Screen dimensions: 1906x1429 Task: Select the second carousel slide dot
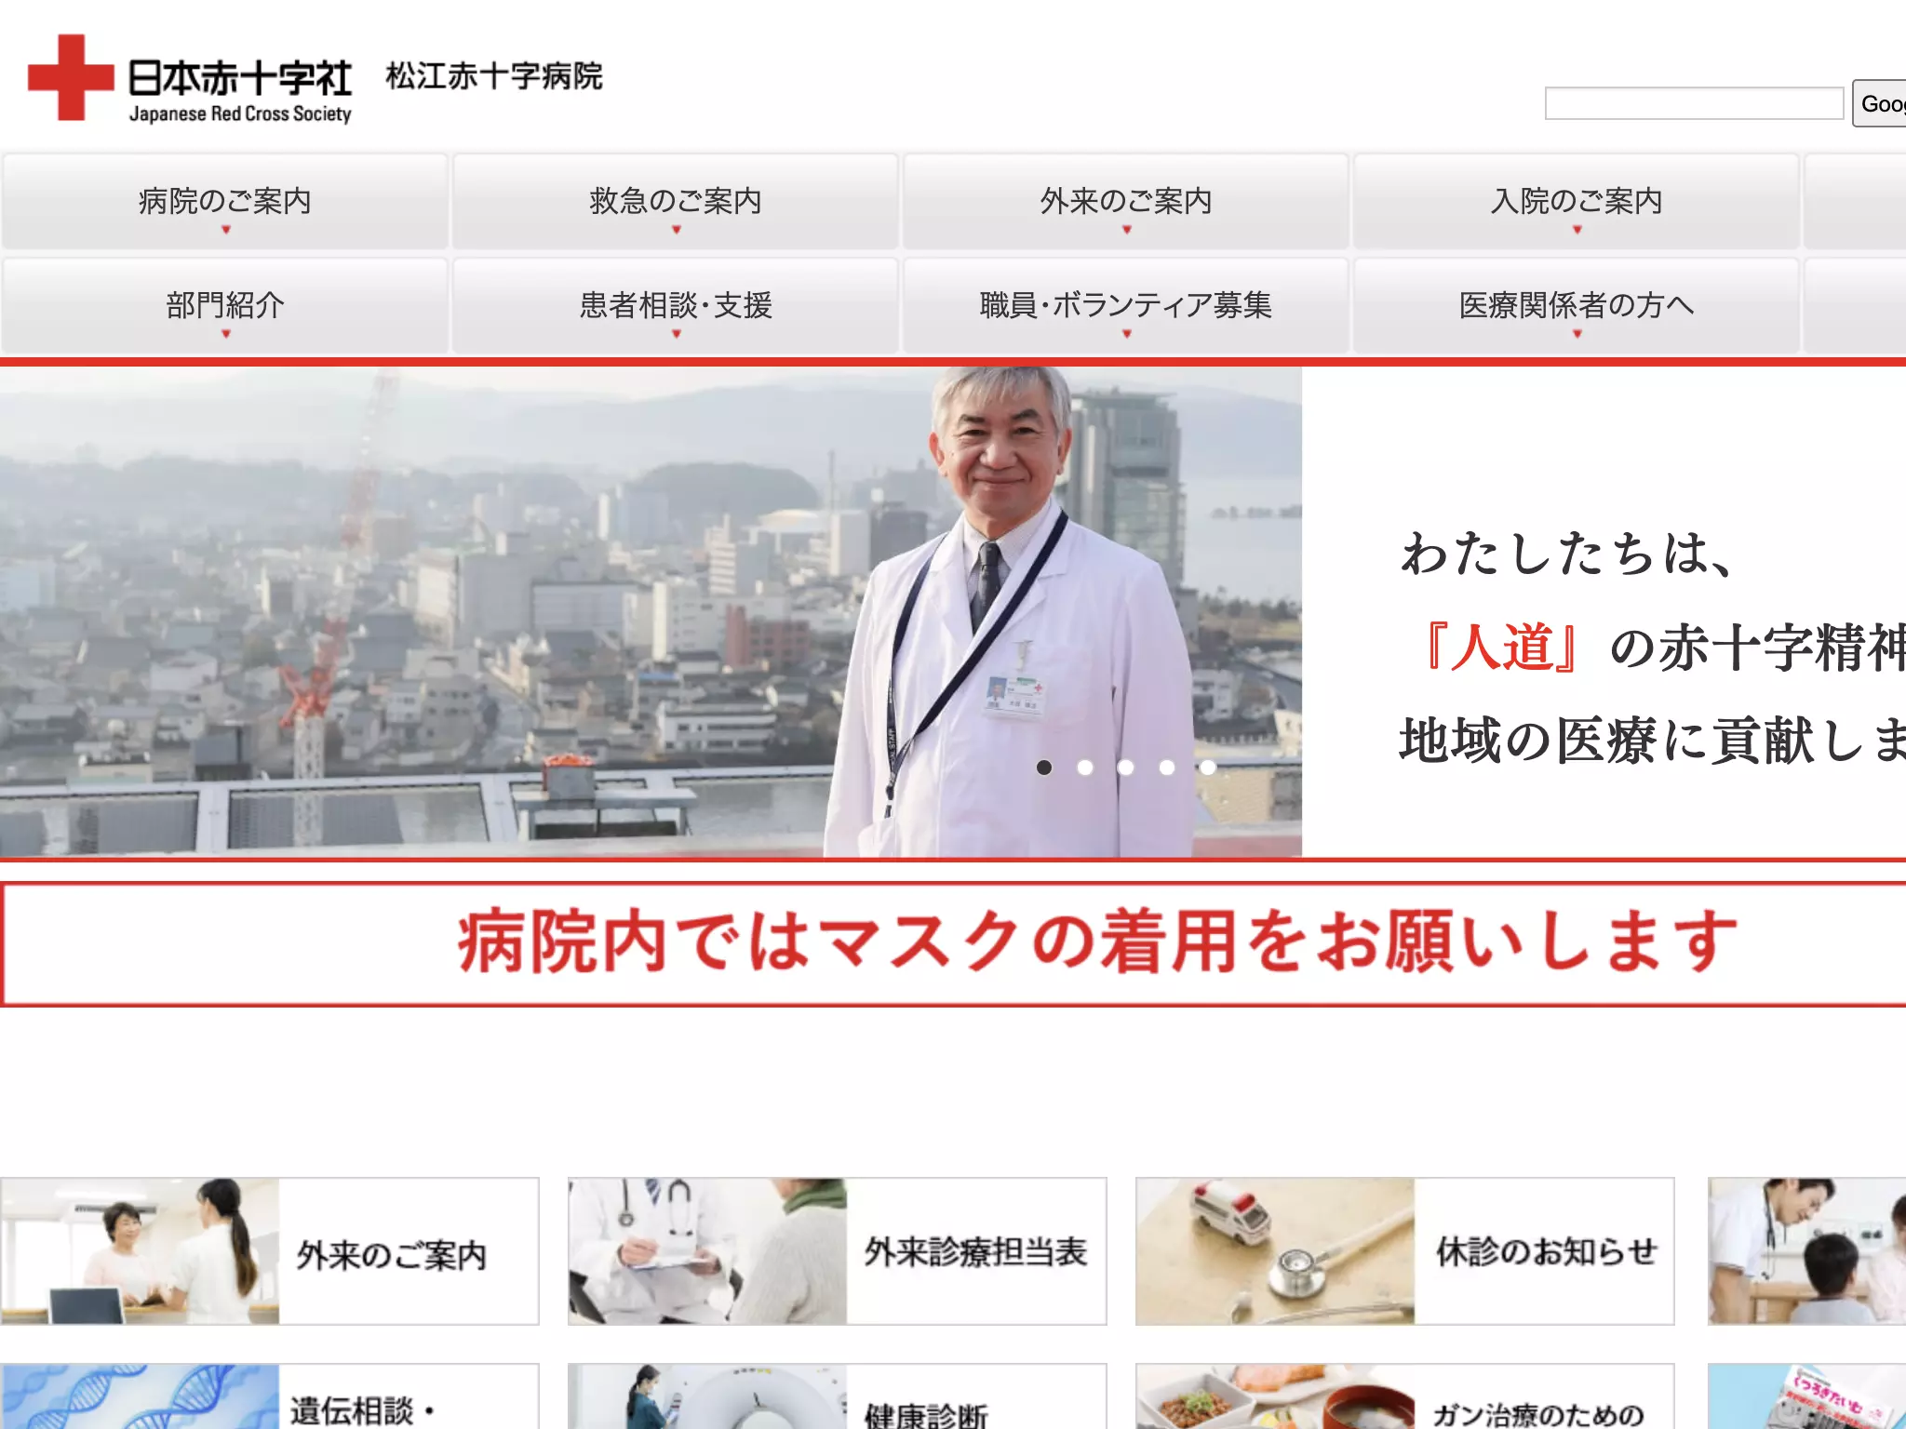(1085, 768)
